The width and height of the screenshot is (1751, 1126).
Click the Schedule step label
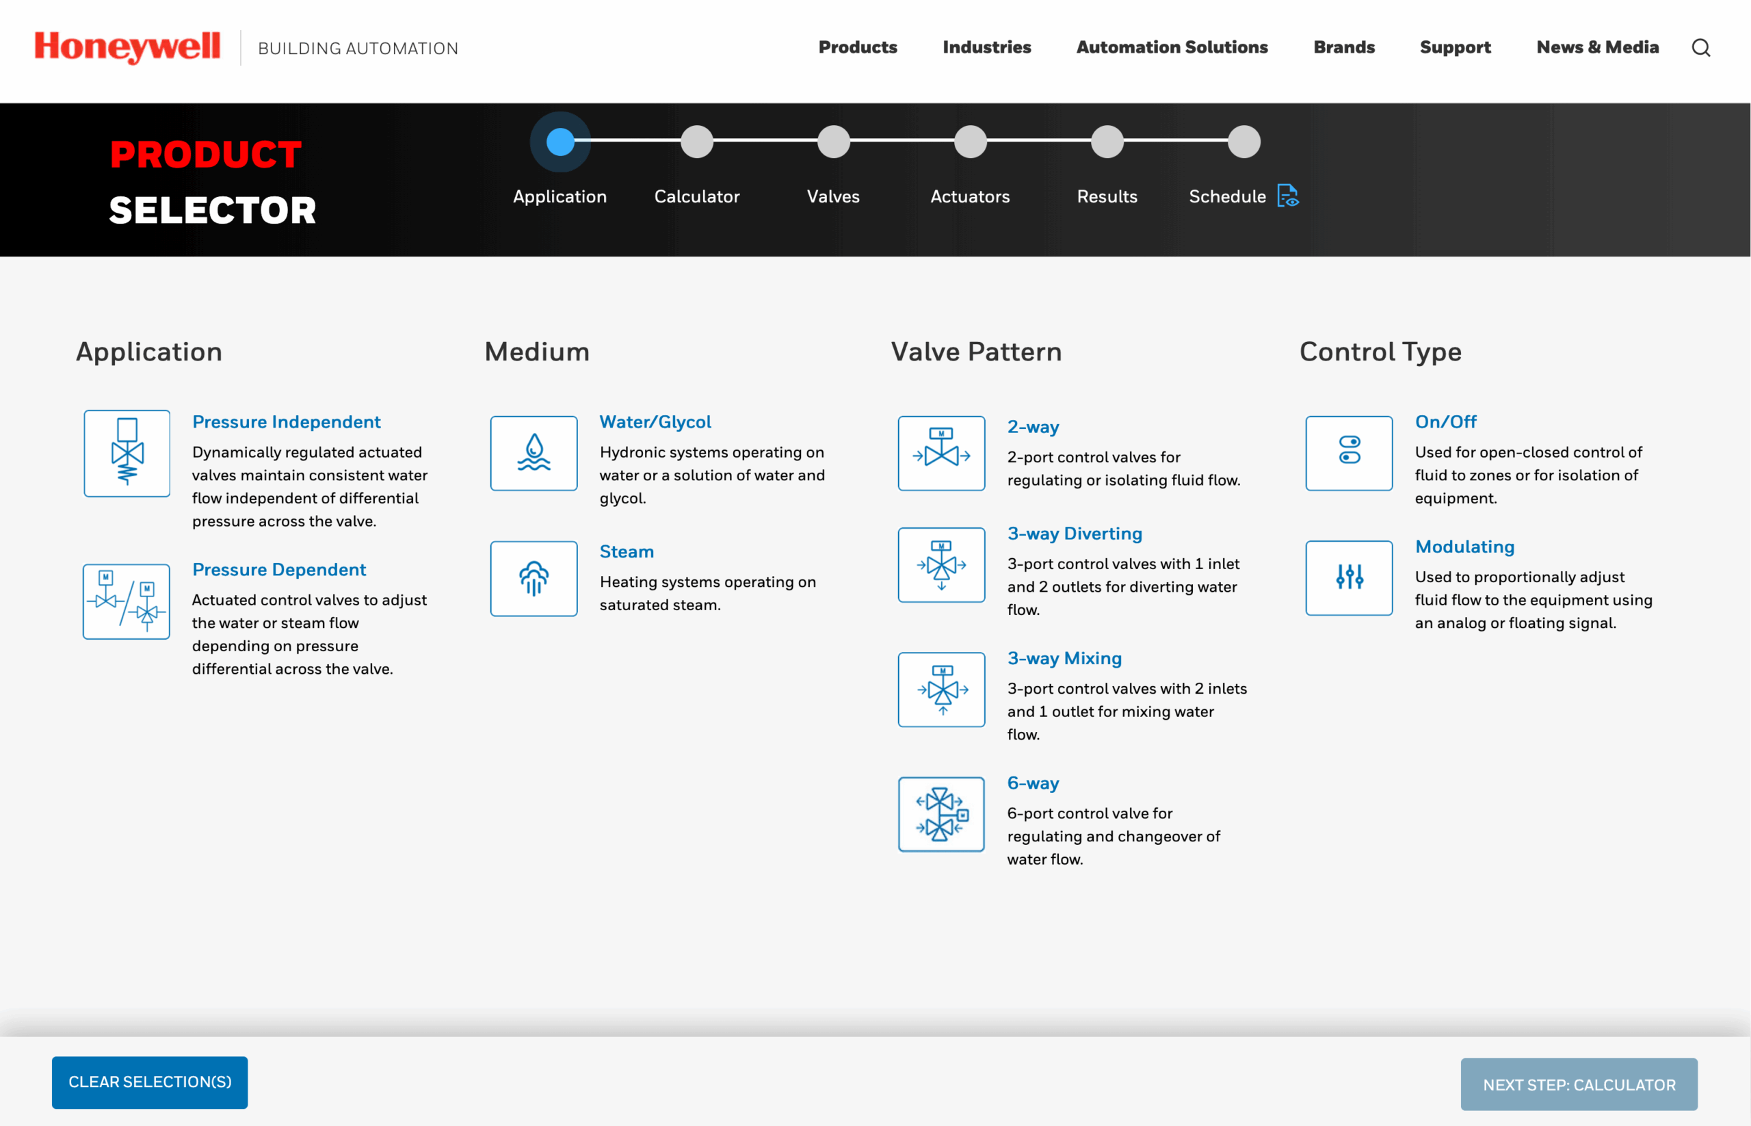1227,196
